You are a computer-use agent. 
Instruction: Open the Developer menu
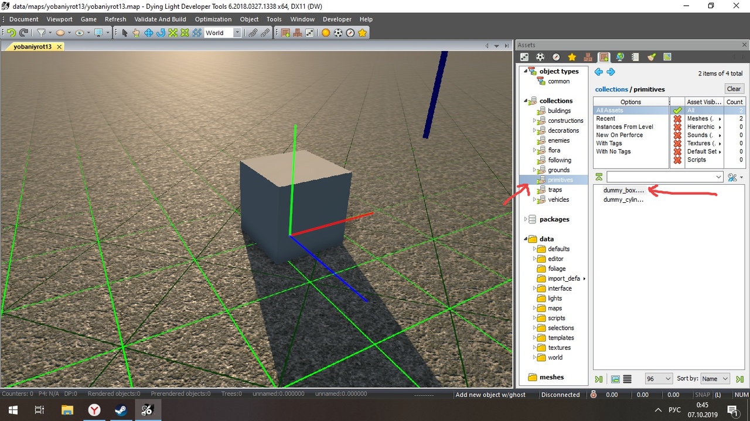[x=337, y=19]
